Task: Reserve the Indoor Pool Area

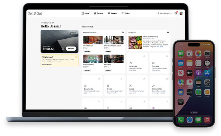Action: 87,70
